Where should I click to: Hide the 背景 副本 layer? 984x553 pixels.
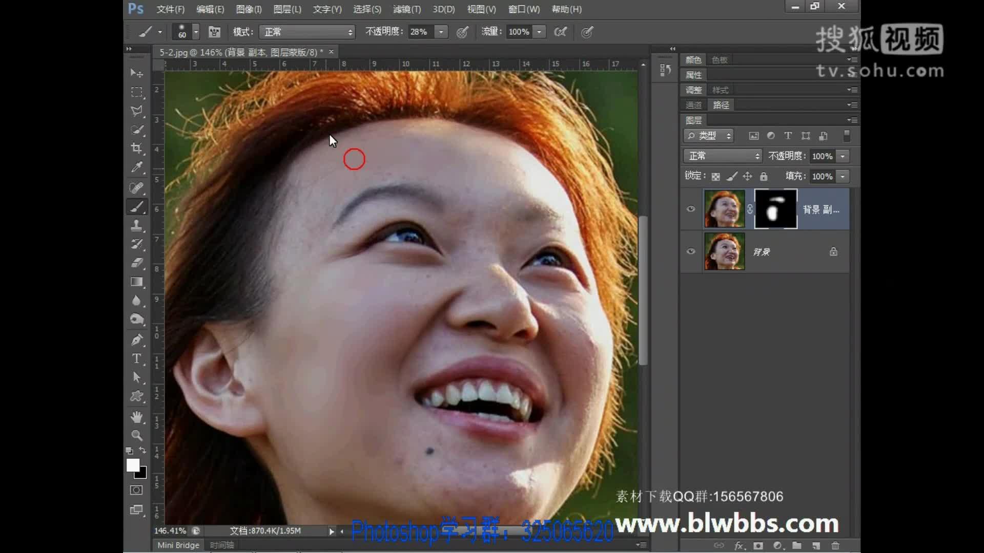pyautogui.click(x=691, y=209)
